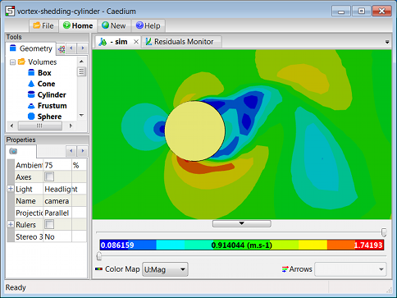Open the Arrows dropdown
Screen dimensions: 397x298
pyautogui.click(x=350, y=269)
